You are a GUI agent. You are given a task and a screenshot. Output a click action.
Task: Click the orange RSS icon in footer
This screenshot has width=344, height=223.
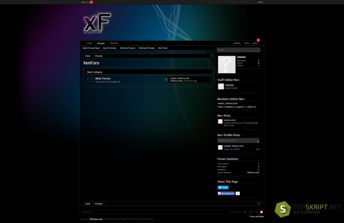261,212
